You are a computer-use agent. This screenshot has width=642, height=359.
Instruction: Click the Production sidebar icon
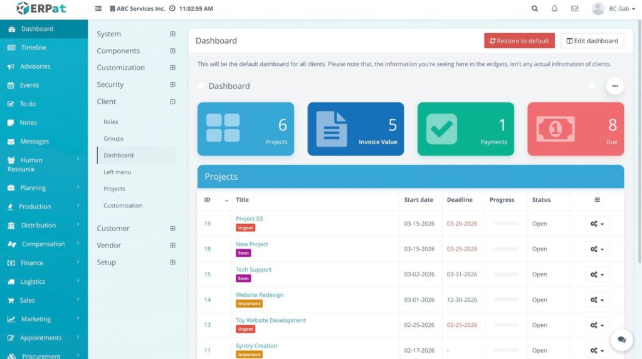10,207
